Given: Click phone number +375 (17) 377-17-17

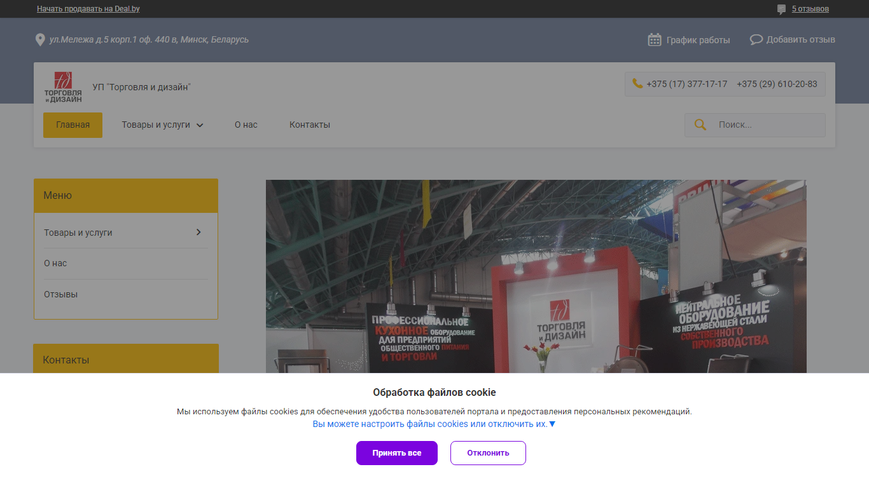Looking at the screenshot, I should [686, 84].
